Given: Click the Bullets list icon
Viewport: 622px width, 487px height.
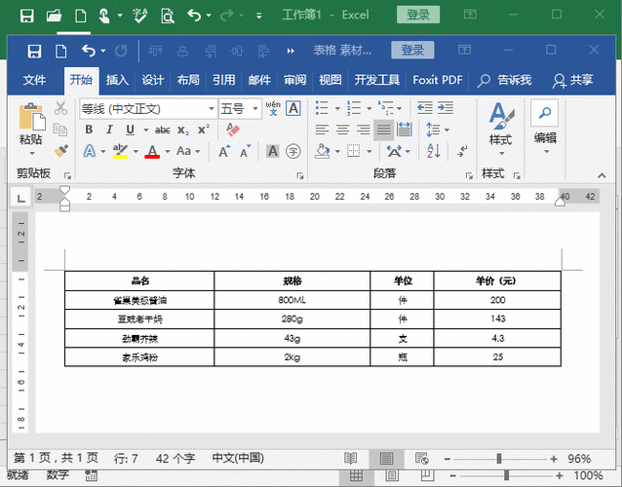Looking at the screenshot, I should (x=322, y=108).
